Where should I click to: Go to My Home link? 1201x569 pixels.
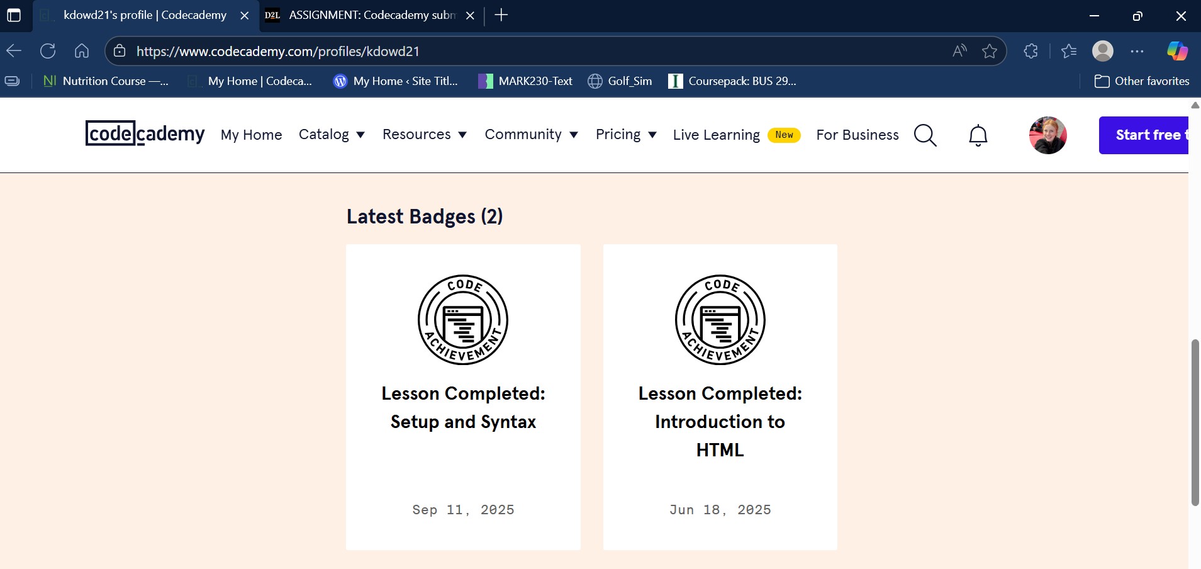[251, 135]
